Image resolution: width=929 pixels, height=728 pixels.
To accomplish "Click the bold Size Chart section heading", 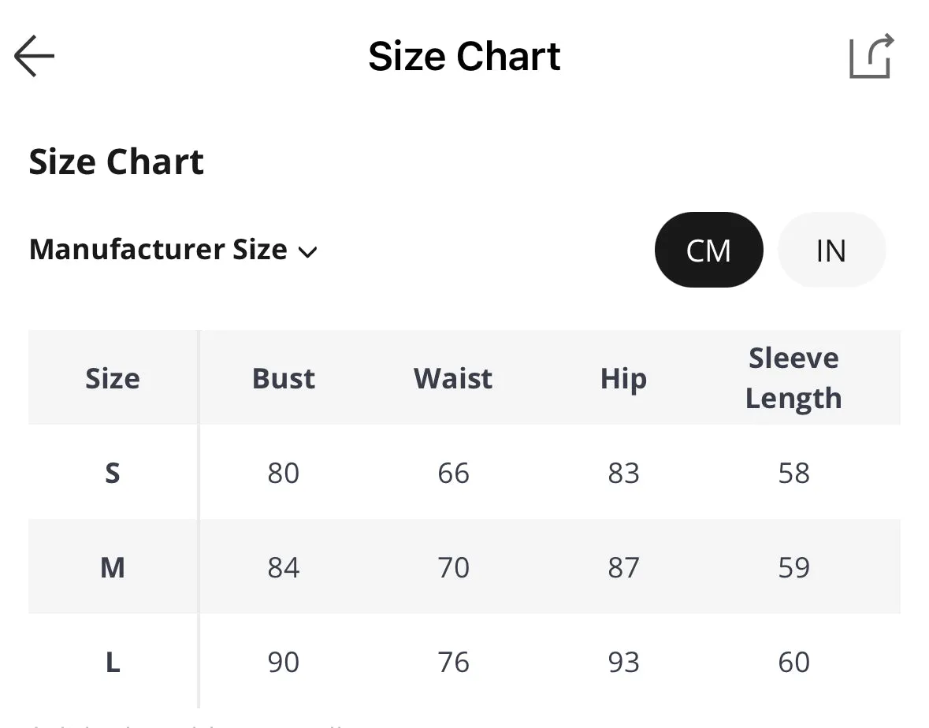I will pos(116,161).
